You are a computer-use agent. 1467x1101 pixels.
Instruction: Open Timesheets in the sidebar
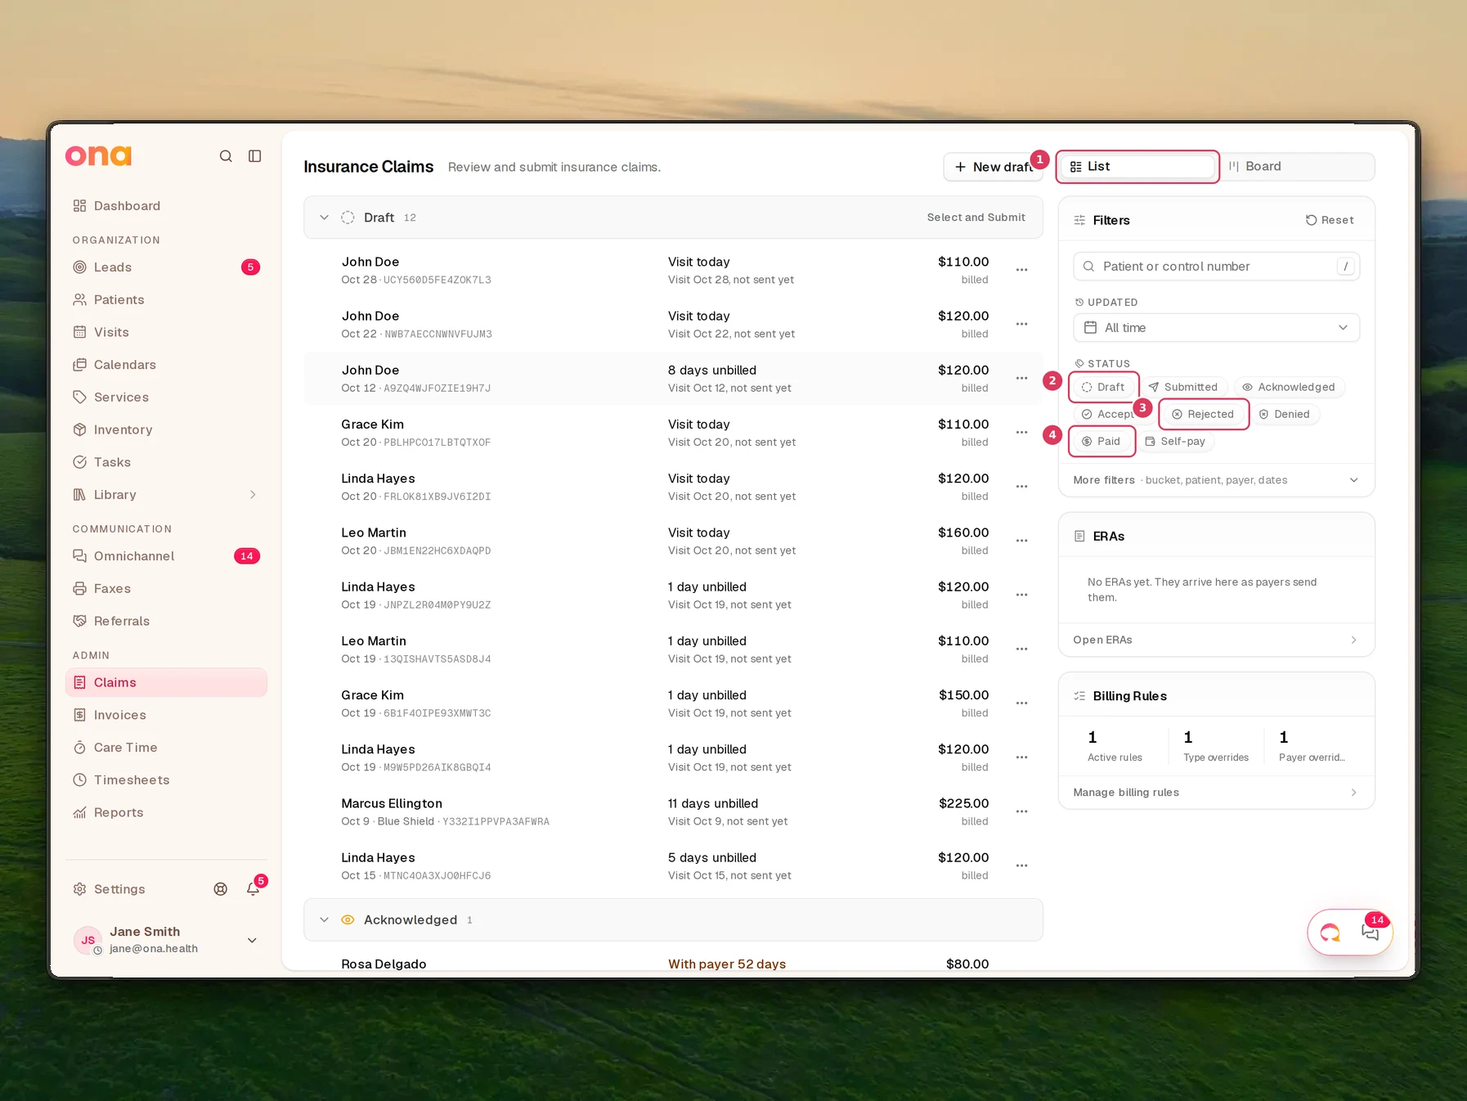point(166,780)
